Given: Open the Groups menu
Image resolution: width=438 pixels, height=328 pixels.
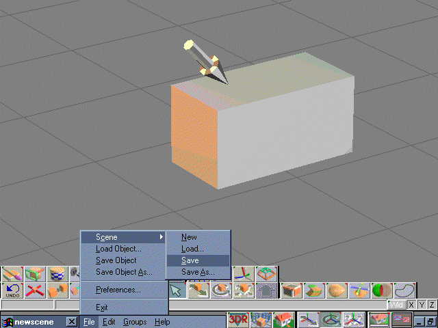Looking at the screenshot, I should coord(135,321).
